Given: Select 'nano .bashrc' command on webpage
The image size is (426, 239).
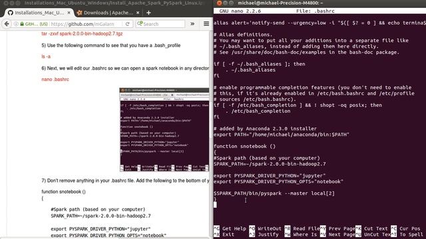Looking at the screenshot, I should point(55,79).
